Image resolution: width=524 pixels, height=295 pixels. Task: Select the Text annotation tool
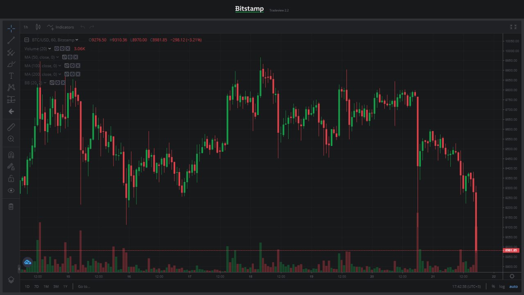tap(11, 76)
